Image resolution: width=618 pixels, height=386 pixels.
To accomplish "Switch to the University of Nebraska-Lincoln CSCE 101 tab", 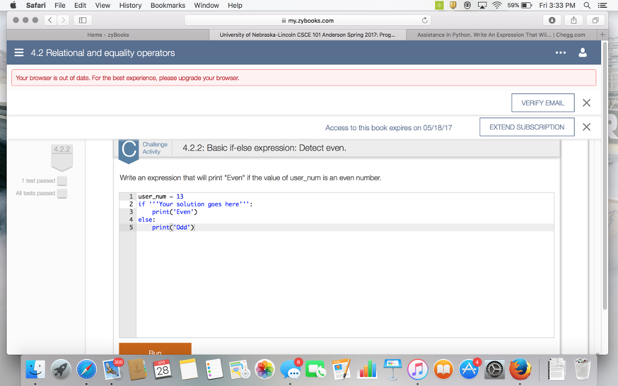I will (x=307, y=34).
